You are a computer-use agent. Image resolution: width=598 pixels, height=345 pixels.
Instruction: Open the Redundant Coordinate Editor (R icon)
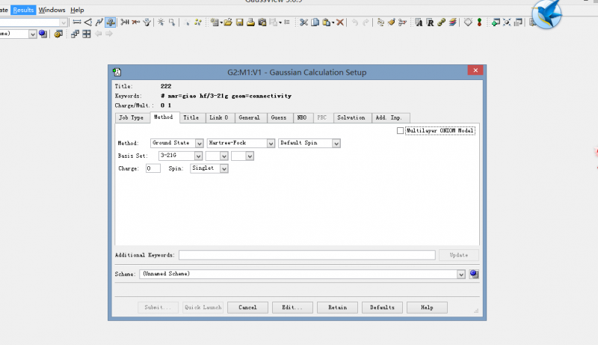pyautogui.click(x=431, y=22)
